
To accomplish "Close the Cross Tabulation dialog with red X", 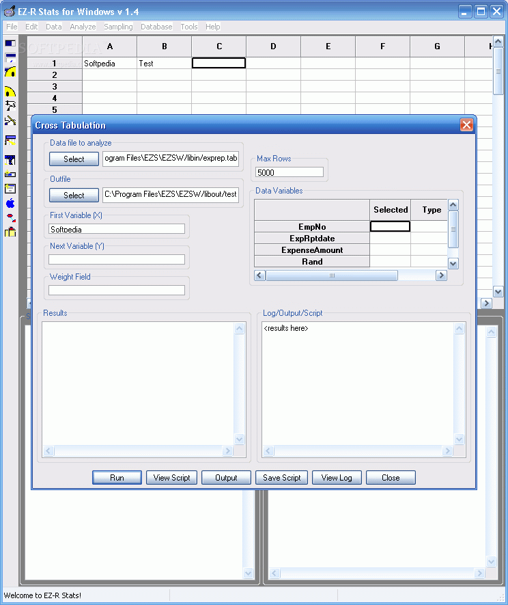I will (x=466, y=125).
